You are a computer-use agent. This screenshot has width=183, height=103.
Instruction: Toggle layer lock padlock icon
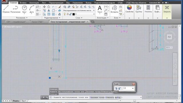click(70, 14)
